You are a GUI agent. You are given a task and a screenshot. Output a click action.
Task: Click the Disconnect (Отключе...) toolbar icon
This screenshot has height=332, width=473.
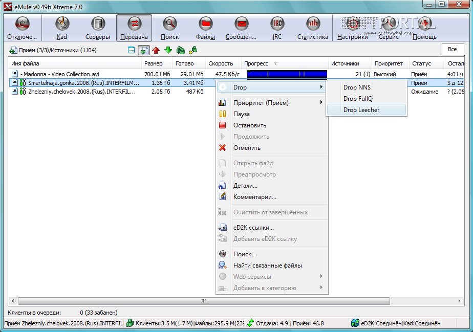22,24
